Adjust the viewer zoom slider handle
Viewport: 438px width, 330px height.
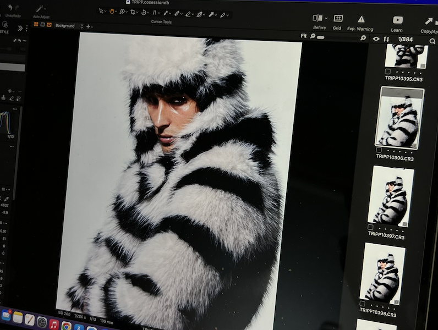click(321, 37)
